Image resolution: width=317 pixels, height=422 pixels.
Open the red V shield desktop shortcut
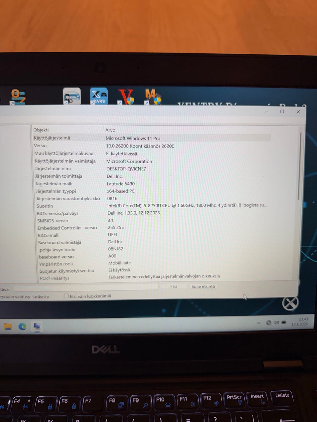point(126,96)
